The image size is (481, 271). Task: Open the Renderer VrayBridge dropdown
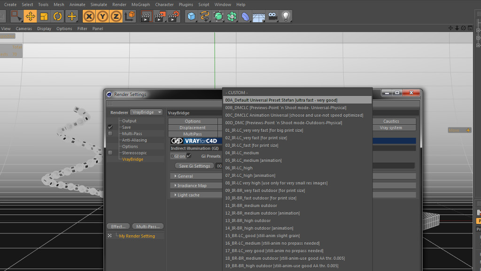(147, 112)
